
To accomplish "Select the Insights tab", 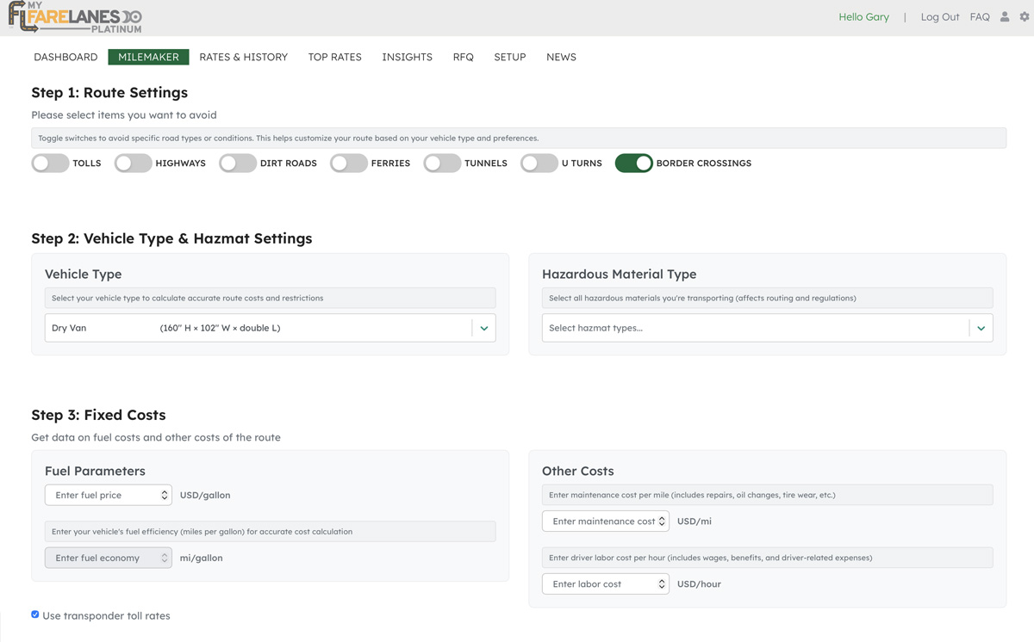I will (407, 57).
